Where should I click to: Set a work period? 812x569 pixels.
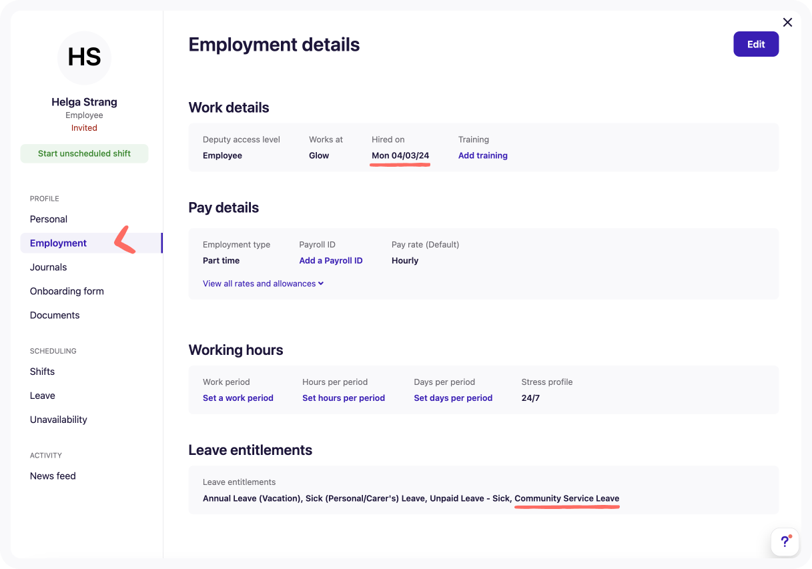(238, 398)
